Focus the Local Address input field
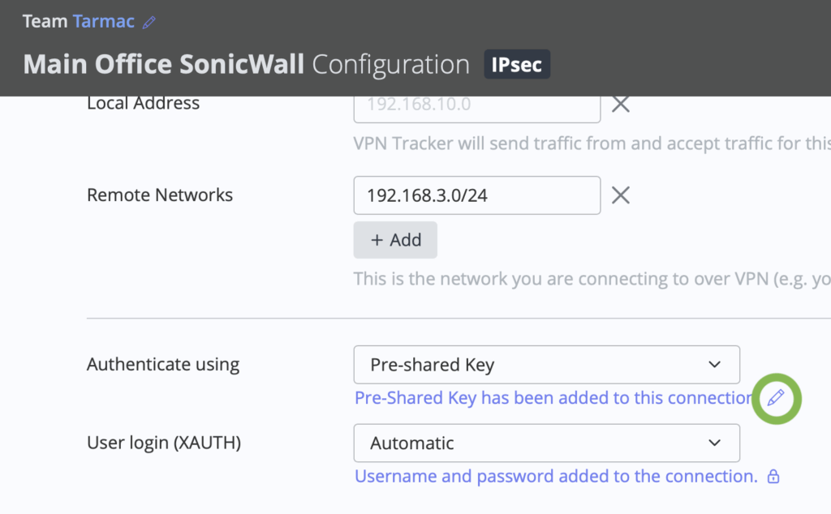This screenshot has height=514, width=831. pos(476,105)
